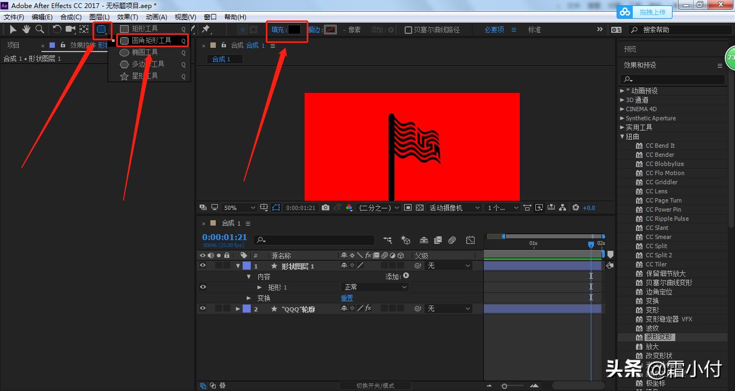Click the 切换开关/模式 button

tap(375, 386)
